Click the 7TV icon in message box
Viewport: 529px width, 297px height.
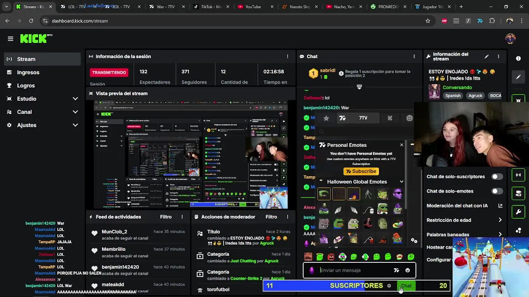[x=396, y=271]
